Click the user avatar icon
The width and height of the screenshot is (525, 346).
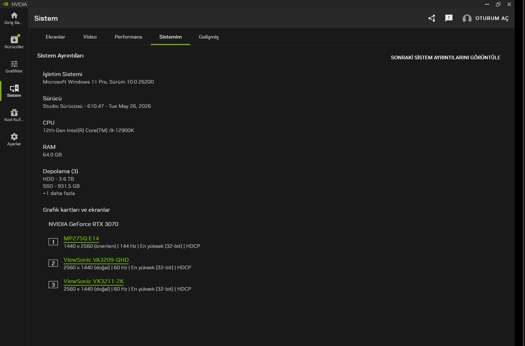[467, 19]
